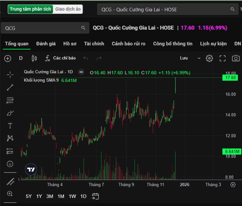Set chart range to 3M
Viewport: 242px width, 206px height.
(x=50, y=196)
